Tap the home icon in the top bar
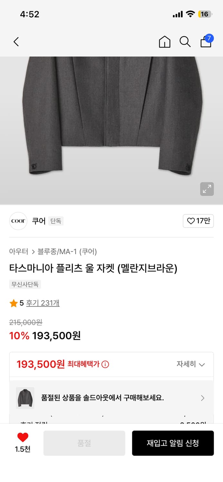Image resolution: width=223 pixels, height=482 pixels. pyautogui.click(x=164, y=42)
